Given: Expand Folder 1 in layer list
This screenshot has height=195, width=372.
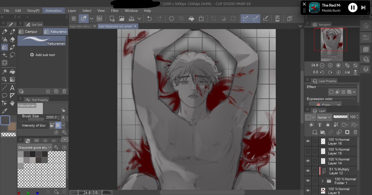Looking at the screenshot, I should point(322,181).
